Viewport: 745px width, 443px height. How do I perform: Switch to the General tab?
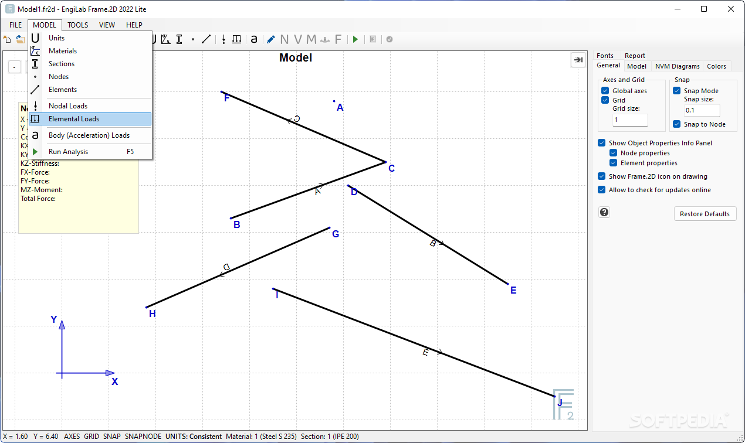[x=608, y=66]
